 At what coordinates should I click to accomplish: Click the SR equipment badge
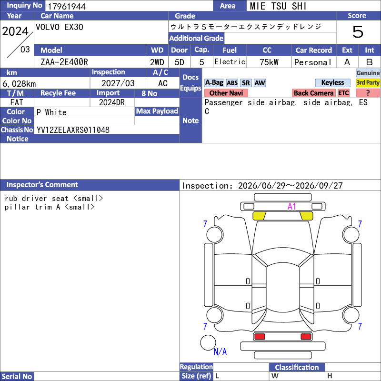pos(246,83)
